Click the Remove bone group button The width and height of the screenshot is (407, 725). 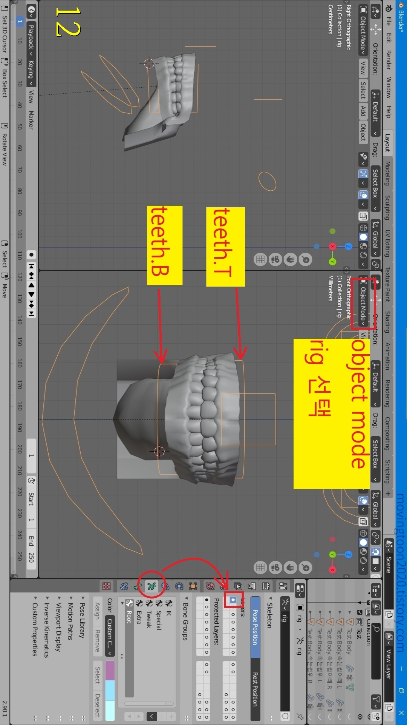pyautogui.click(x=98, y=641)
